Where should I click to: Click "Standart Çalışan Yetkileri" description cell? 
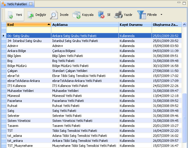tap(85, 71)
